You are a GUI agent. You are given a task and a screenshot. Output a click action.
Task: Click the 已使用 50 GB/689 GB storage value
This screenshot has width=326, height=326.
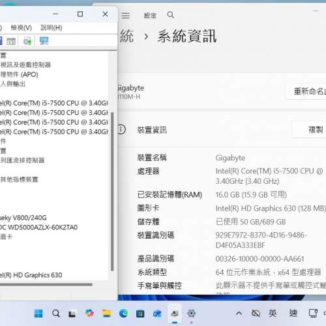click(x=250, y=222)
